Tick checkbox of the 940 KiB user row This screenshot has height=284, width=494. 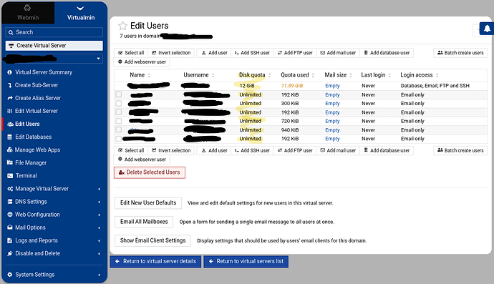tap(118, 129)
